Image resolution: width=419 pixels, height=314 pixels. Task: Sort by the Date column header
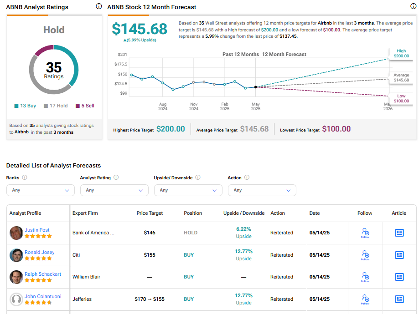click(315, 213)
